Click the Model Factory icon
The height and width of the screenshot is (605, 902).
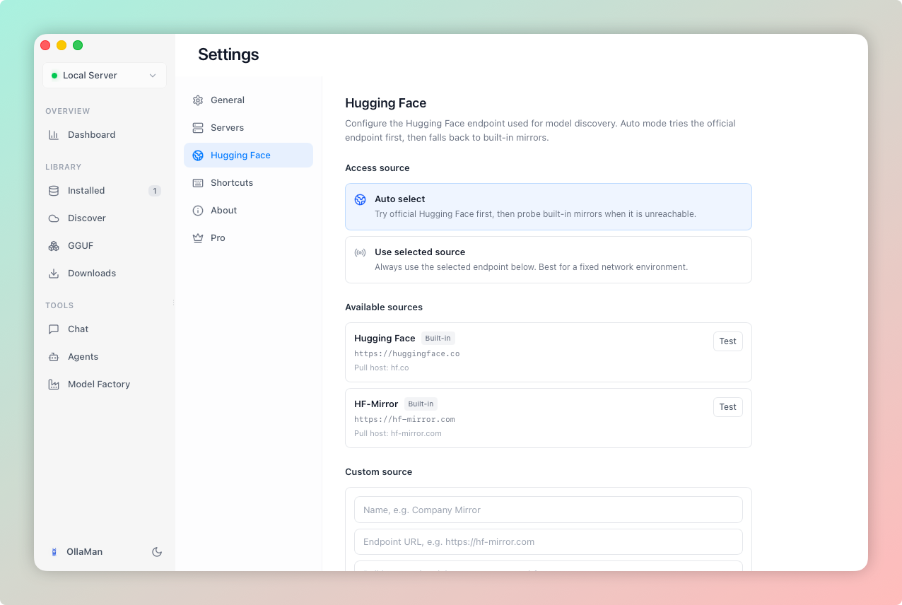(x=54, y=384)
